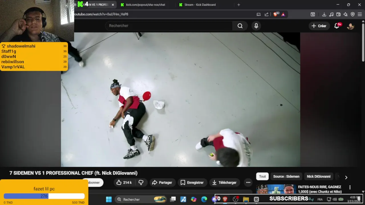The height and width of the screenshot is (205, 365).
Task: Open a new browser tab
Action: (239, 5)
